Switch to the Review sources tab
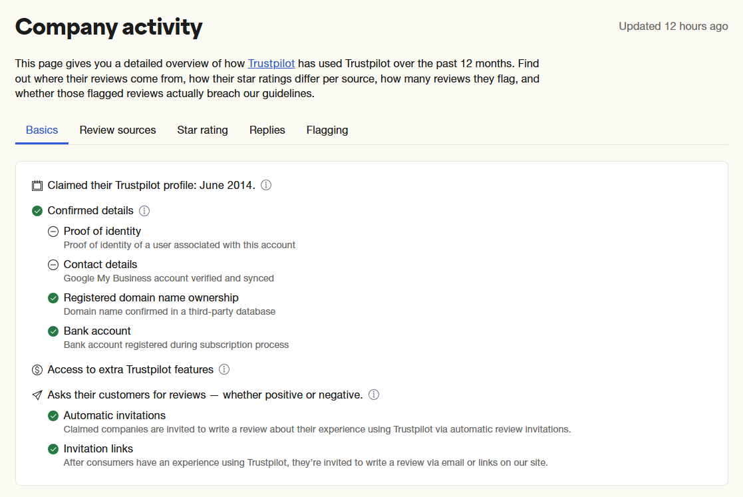Screen dimensions: 743x497 click(x=117, y=130)
